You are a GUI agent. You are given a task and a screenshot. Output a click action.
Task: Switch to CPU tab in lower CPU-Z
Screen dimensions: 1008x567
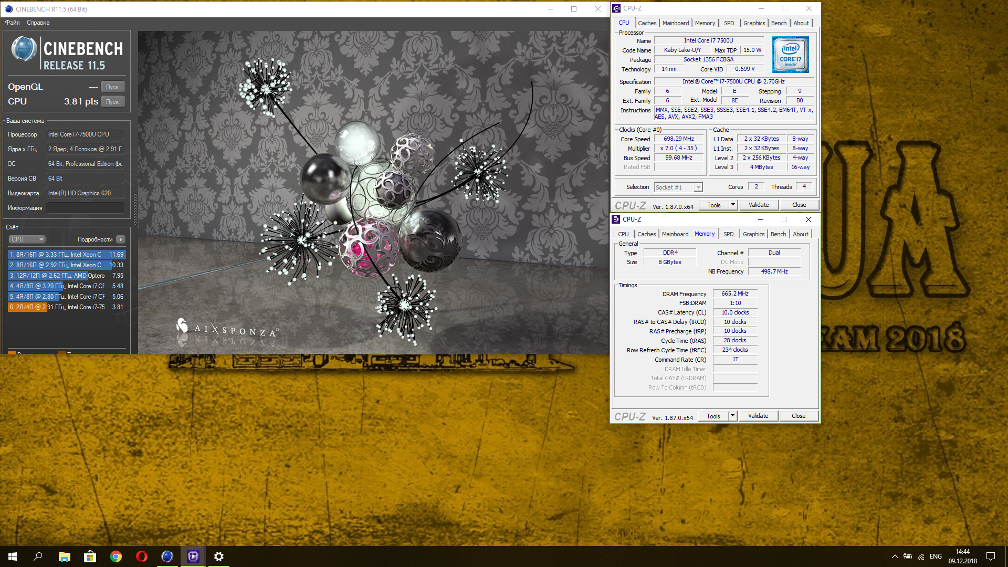623,234
